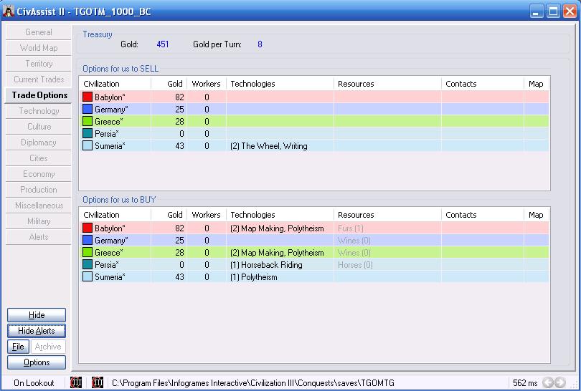Select the Military tab
Viewport: 581px width, 391px height.
coord(39,221)
